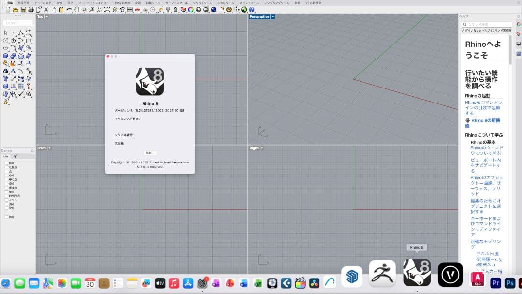Click the Rhino 8 icon in the Dock
Screen dimensions: 522x294
pyautogui.click(x=416, y=273)
